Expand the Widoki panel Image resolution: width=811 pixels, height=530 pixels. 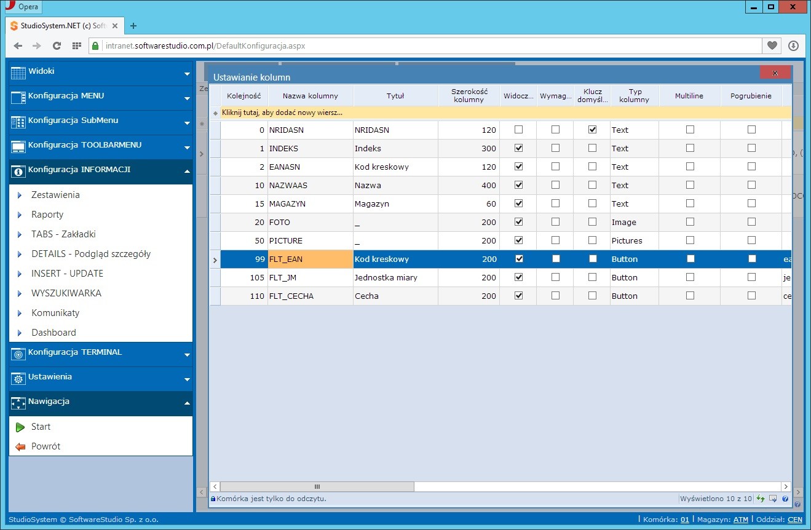(101, 73)
